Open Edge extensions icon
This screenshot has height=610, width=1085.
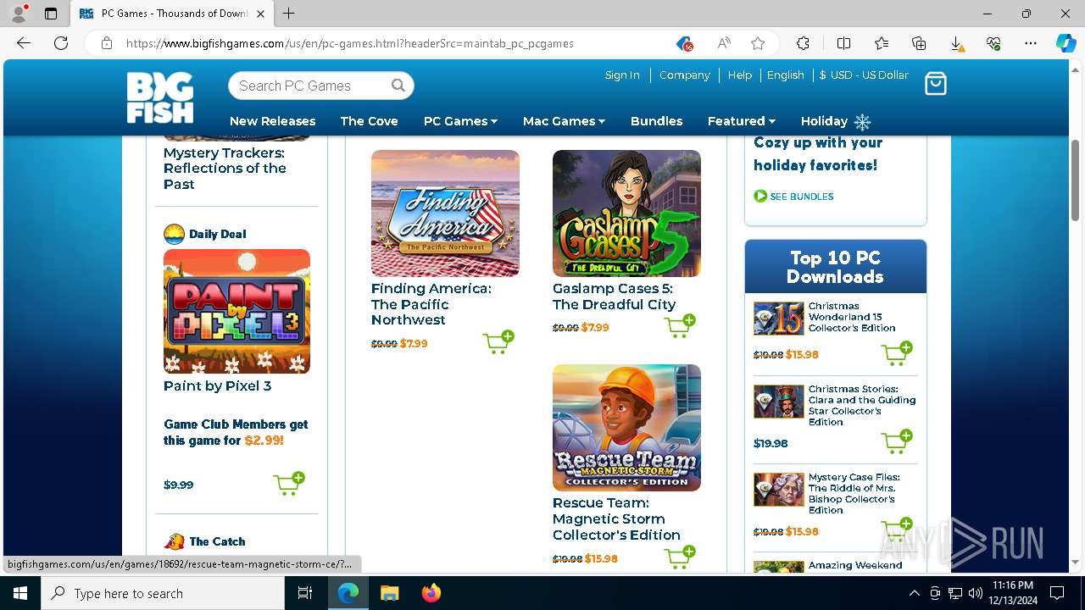pos(803,43)
